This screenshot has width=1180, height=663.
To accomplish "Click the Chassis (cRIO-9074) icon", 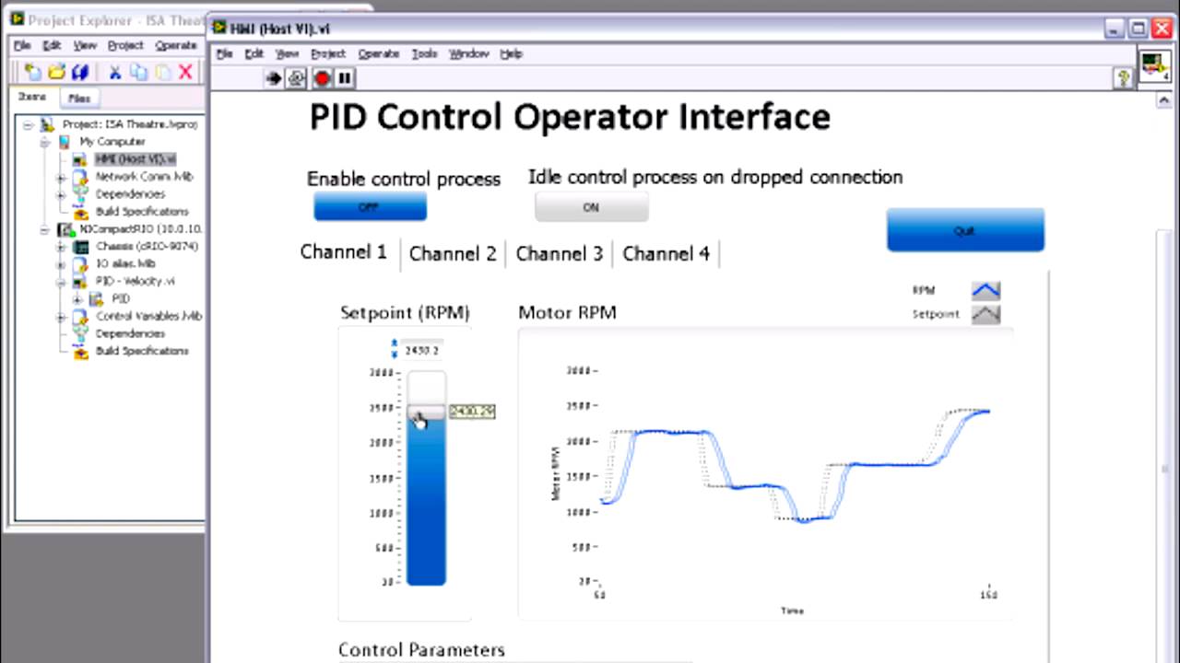I will (x=81, y=247).
